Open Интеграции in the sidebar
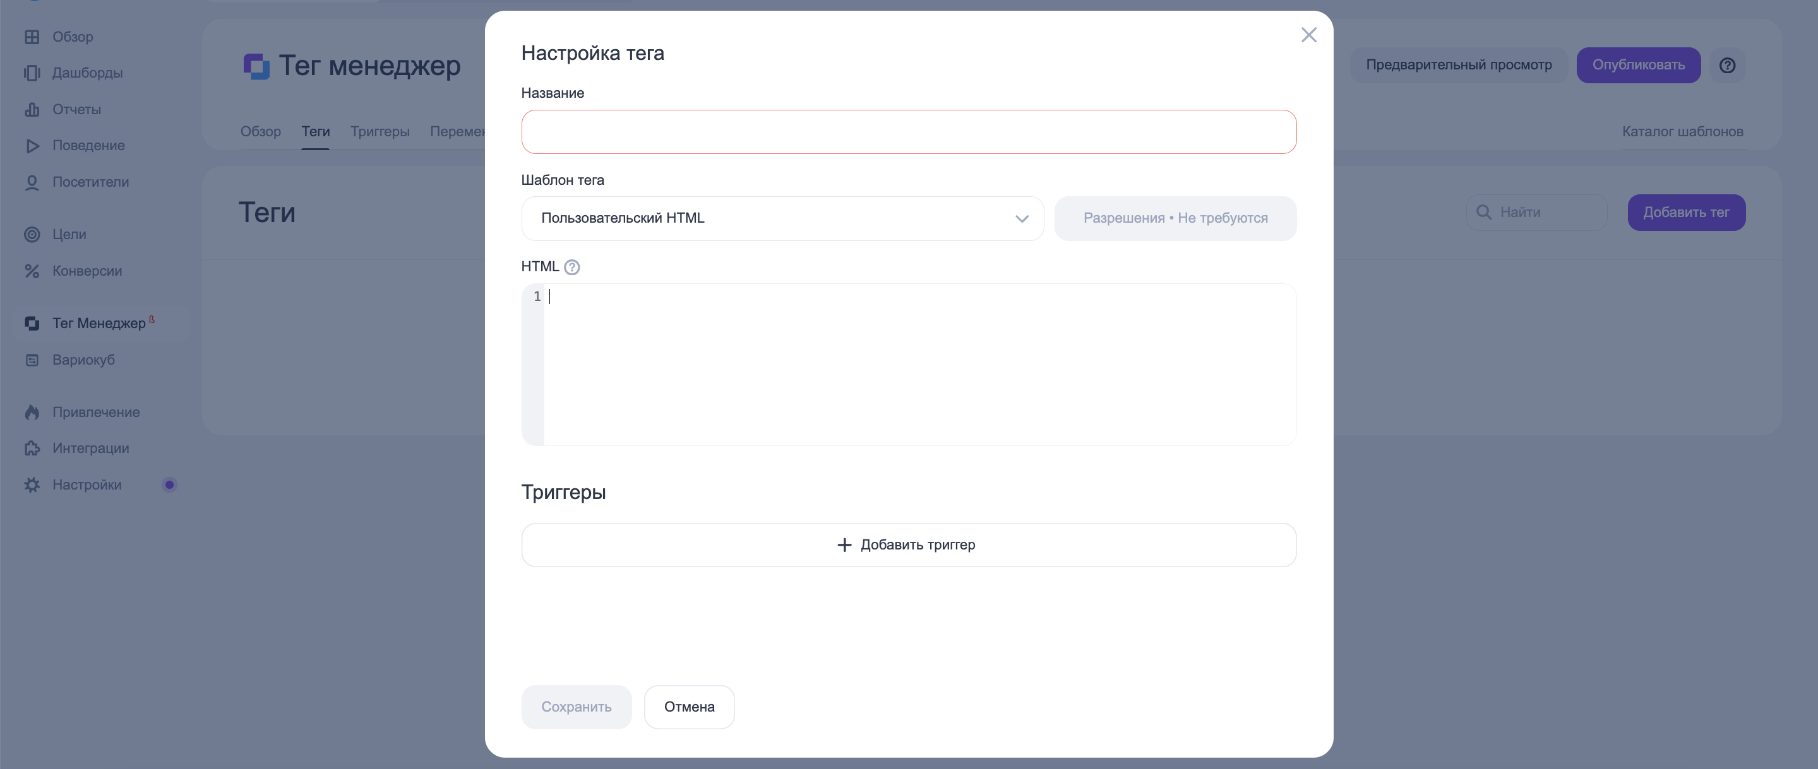Image resolution: width=1818 pixels, height=769 pixels. [x=90, y=449]
